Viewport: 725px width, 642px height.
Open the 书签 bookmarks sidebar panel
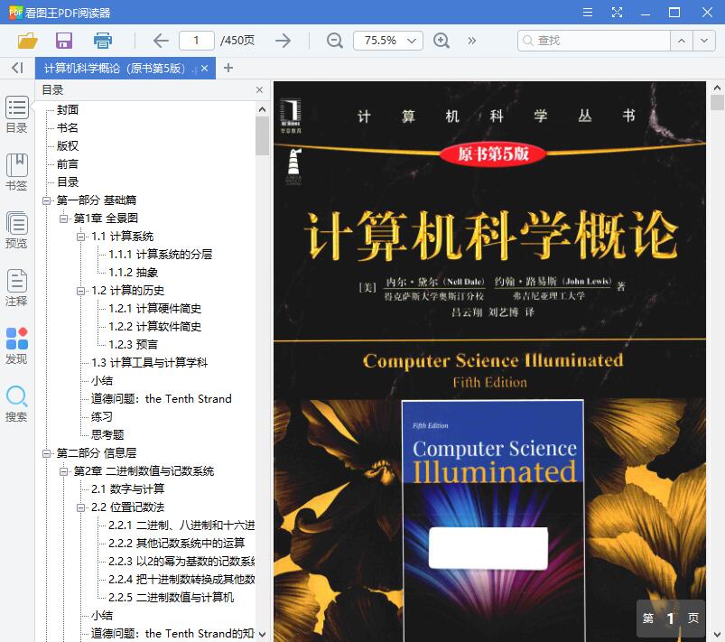coord(16,172)
